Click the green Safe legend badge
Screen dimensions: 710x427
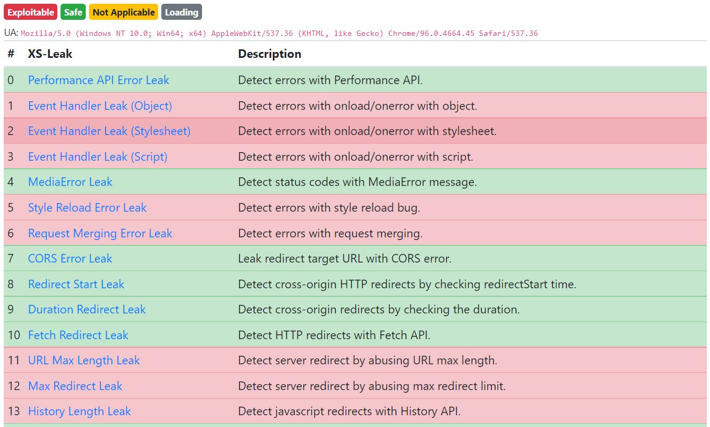[73, 12]
